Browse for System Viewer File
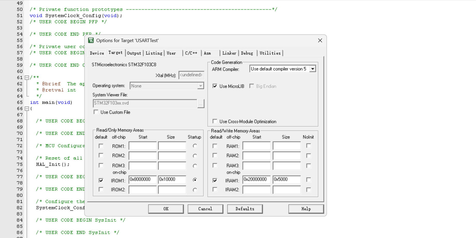This screenshot has width=476, height=238. [201, 104]
